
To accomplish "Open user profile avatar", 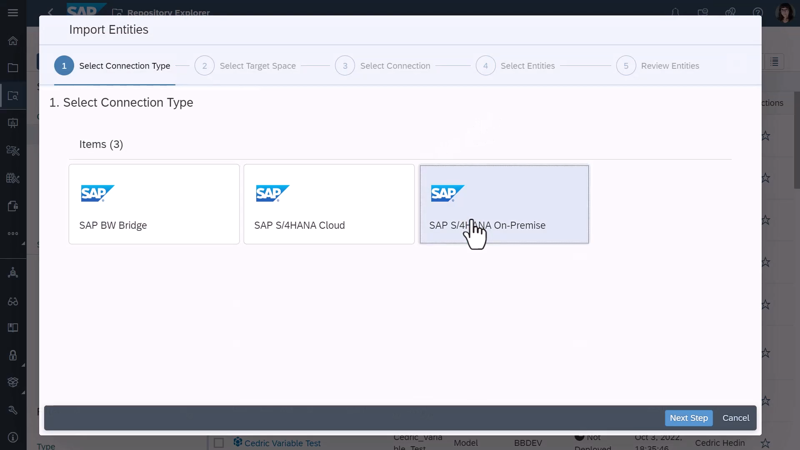I will pyautogui.click(x=785, y=12).
